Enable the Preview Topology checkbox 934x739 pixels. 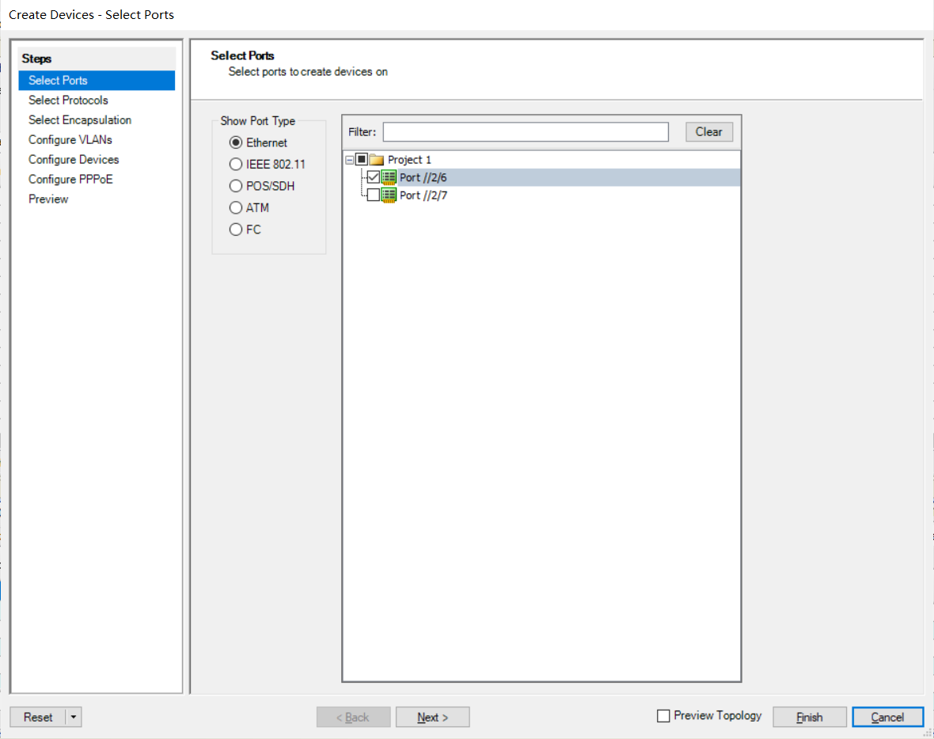663,716
